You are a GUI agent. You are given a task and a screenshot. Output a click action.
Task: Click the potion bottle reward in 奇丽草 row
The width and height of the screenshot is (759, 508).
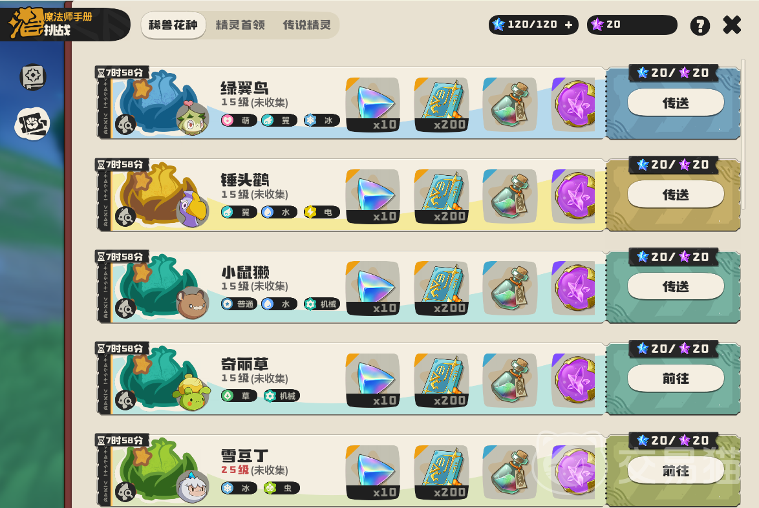click(510, 380)
